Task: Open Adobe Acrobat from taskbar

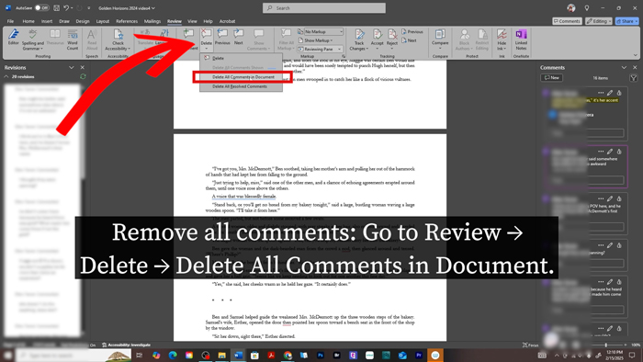Action: point(271,355)
